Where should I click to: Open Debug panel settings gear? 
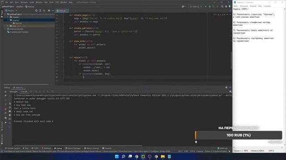pos(227,88)
